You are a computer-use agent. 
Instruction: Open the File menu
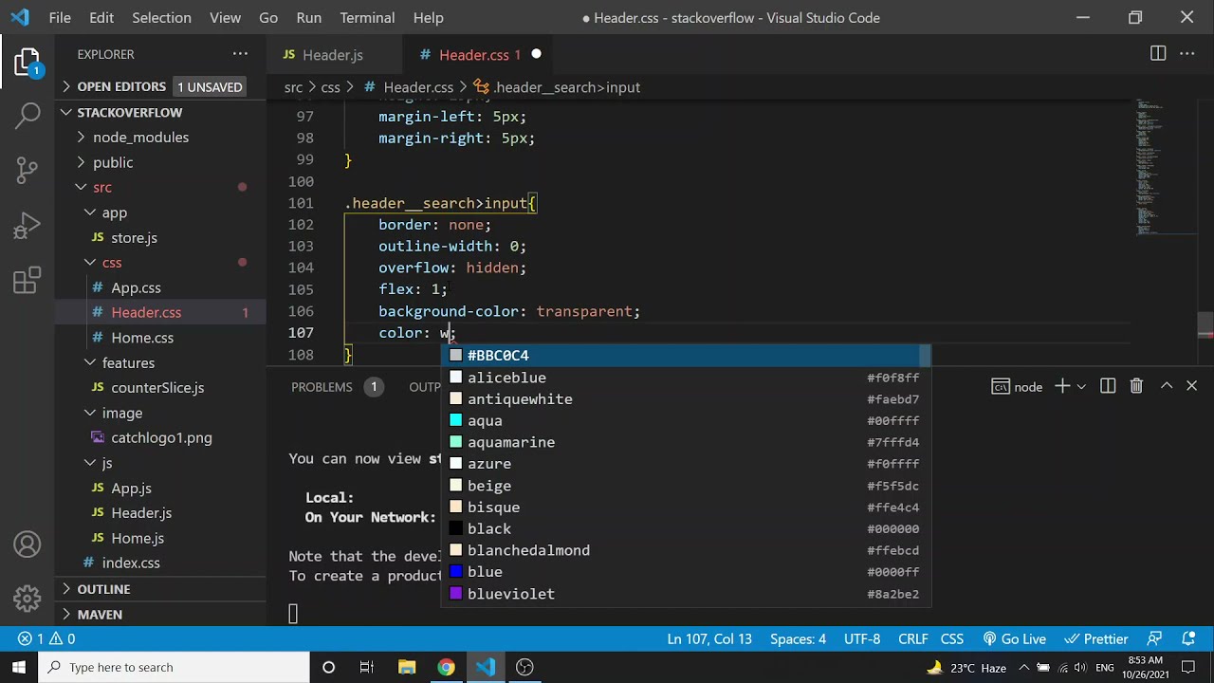[60, 17]
